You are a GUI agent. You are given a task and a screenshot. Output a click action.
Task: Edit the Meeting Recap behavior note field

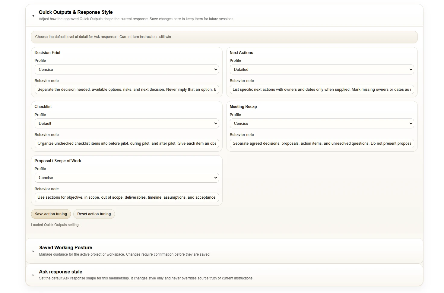tap(322, 143)
